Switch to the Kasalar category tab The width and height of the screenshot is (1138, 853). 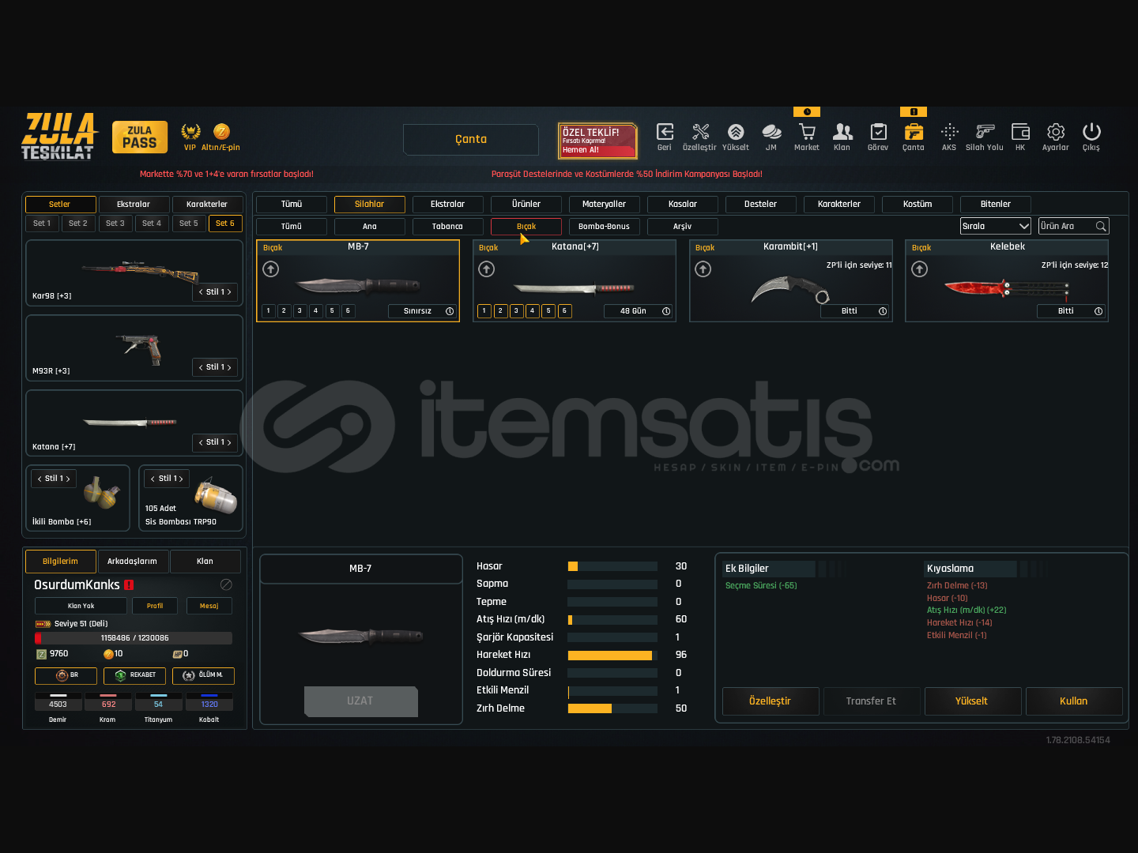coord(683,204)
